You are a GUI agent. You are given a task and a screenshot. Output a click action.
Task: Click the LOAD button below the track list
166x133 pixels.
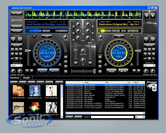coord(69,117)
